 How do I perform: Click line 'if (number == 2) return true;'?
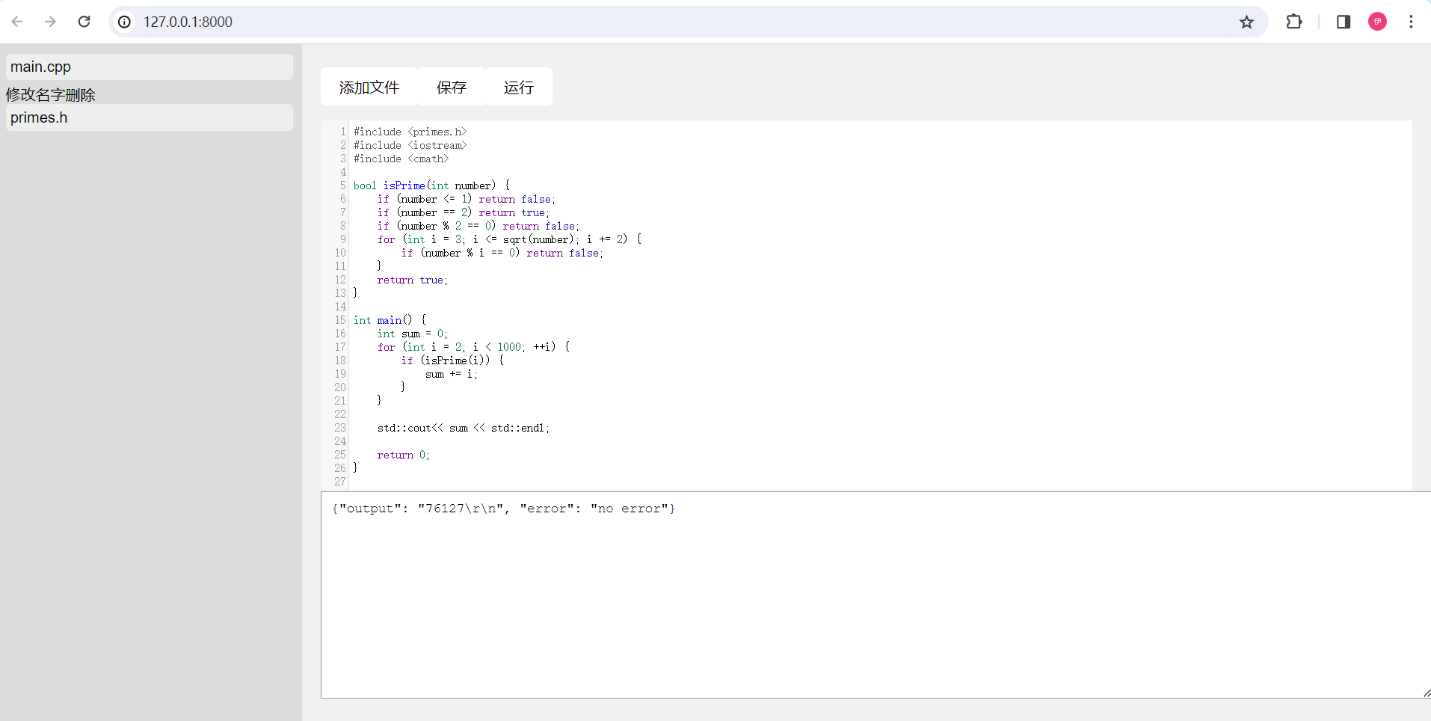(x=464, y=212)
